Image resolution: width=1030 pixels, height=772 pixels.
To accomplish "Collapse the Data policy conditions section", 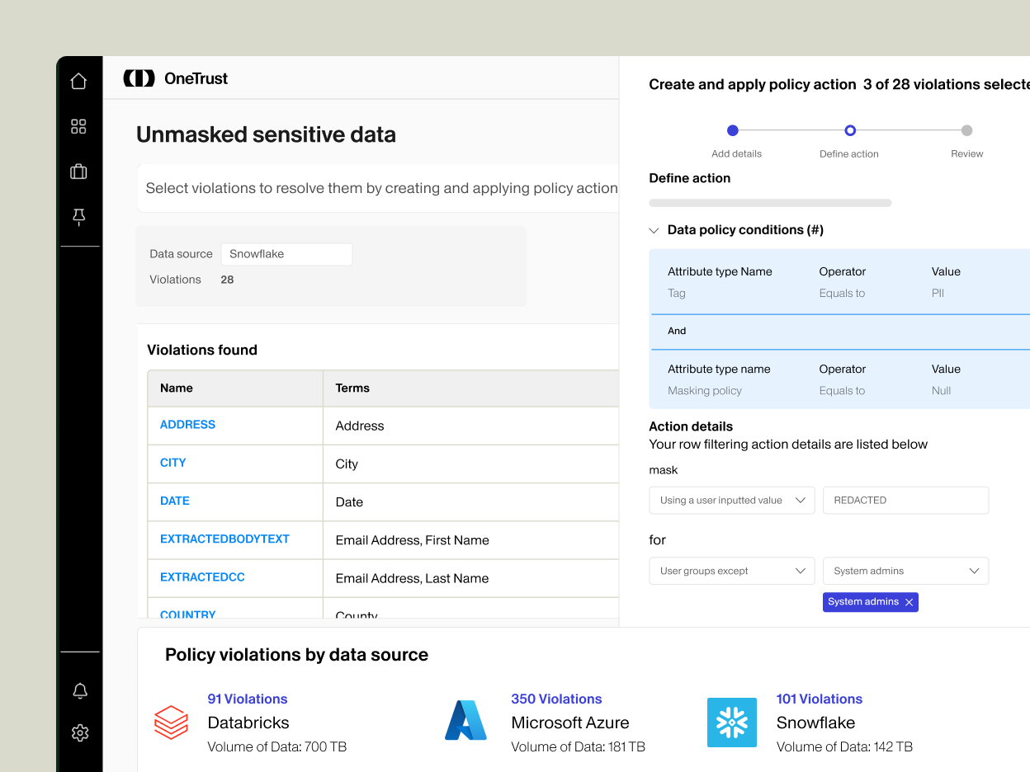I will click(654, 230).
